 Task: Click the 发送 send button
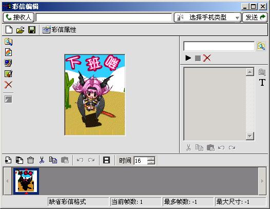[255, 17]
